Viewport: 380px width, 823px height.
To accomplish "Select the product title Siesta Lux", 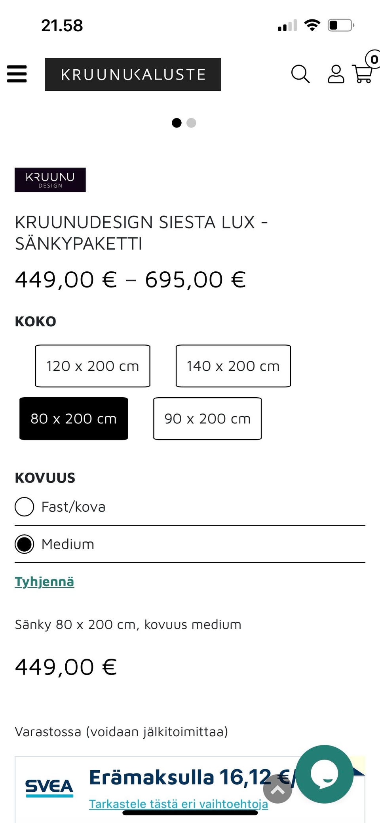I will (141, 233).
